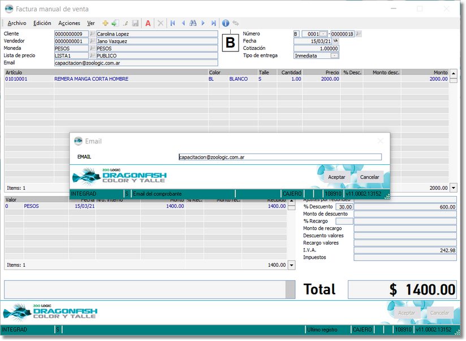Click the lookup icon beside Vendedor code

click(93, 41)
